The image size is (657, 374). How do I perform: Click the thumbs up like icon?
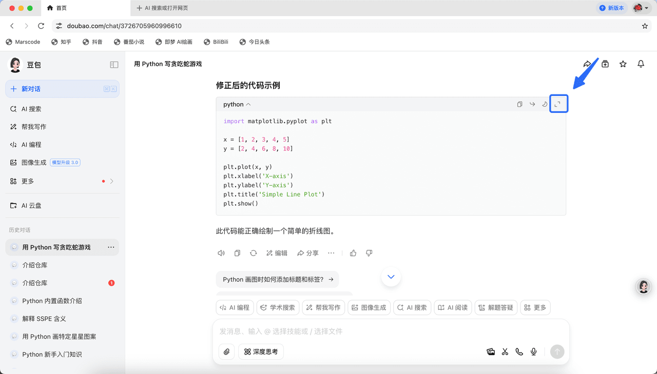[353, 253]
